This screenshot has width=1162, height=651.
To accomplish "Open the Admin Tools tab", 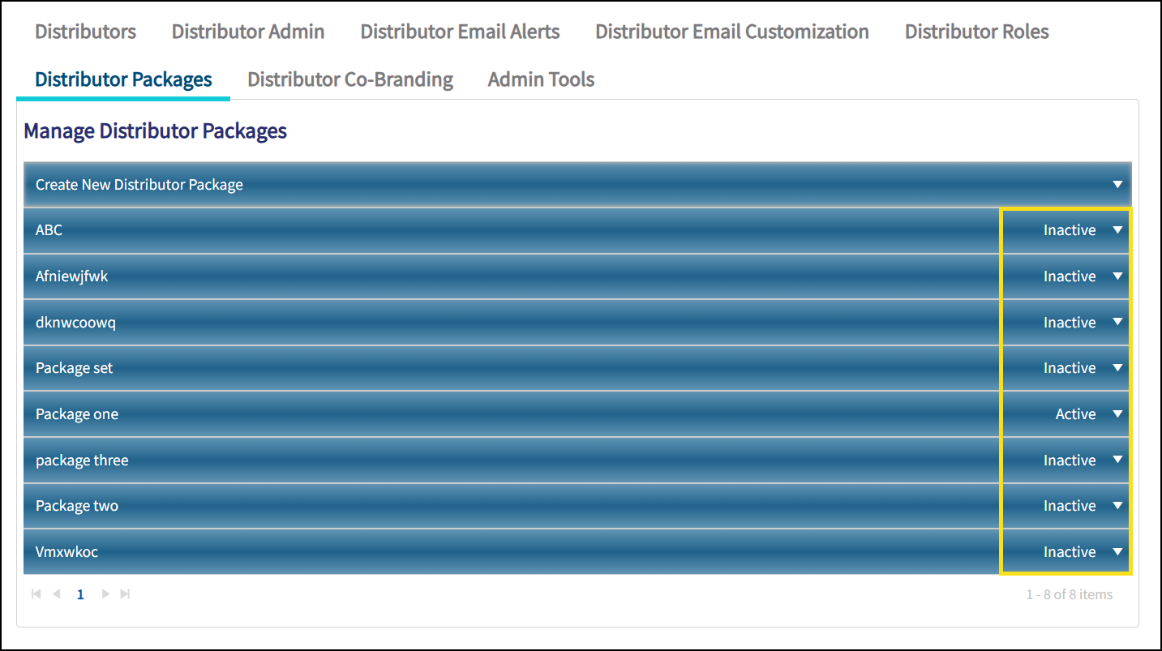I will (541, 79).
